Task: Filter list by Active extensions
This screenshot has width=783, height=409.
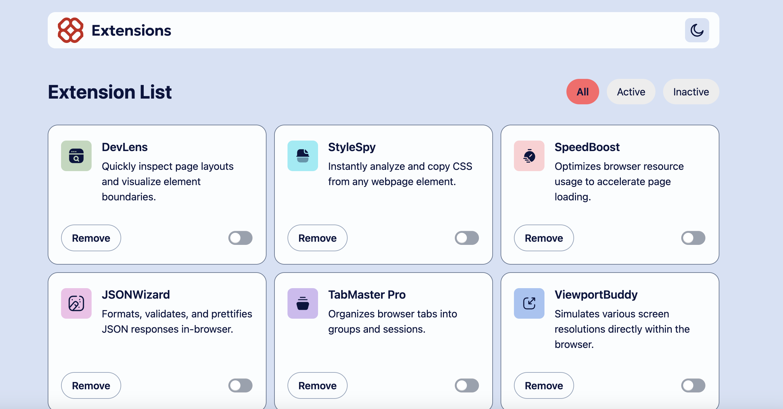Action: (x=631, y=92)
